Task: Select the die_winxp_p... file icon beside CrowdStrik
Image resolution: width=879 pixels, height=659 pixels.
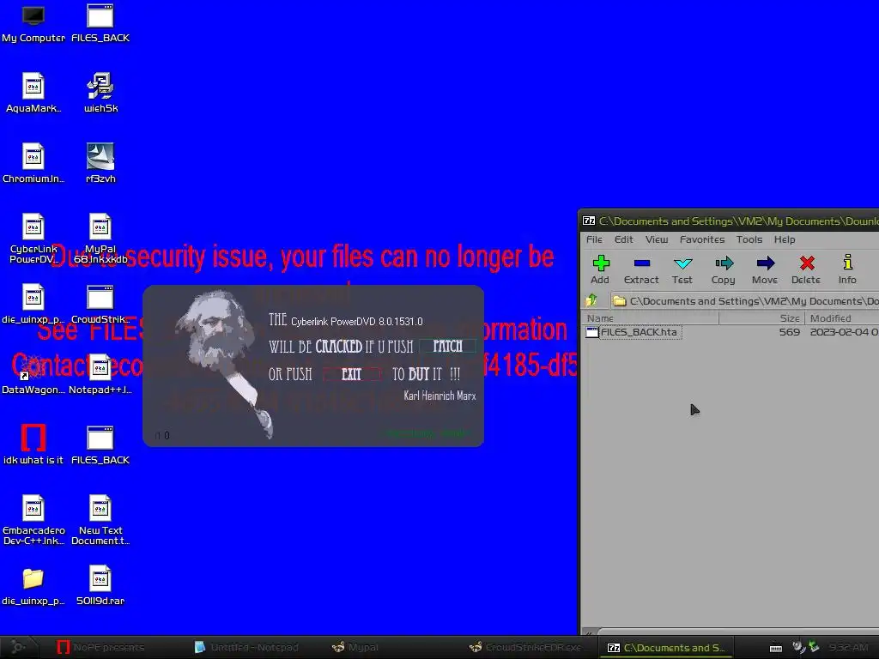Action: tap(33, 305)
